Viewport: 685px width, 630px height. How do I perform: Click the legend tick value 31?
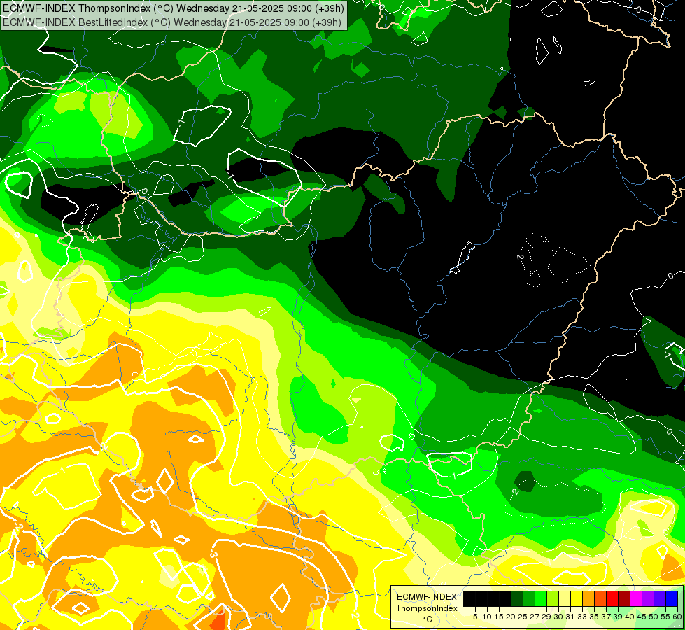point(570,617)
